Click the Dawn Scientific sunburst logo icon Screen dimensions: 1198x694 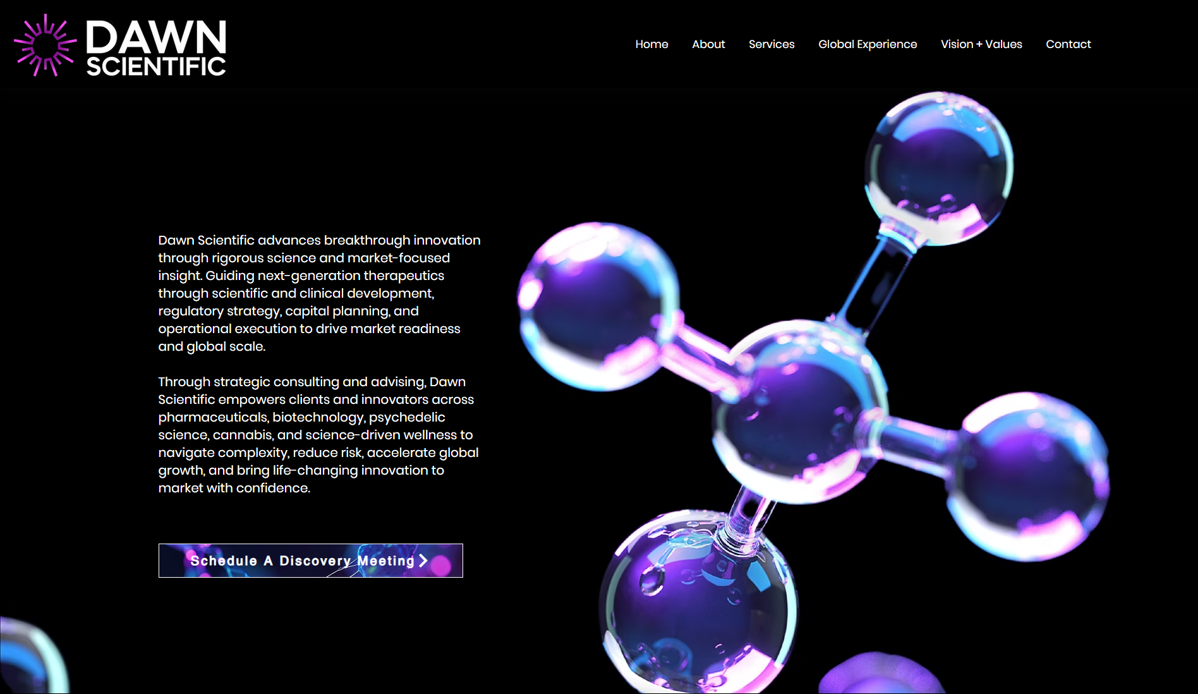pyautogui.click(x=45, y=45)
